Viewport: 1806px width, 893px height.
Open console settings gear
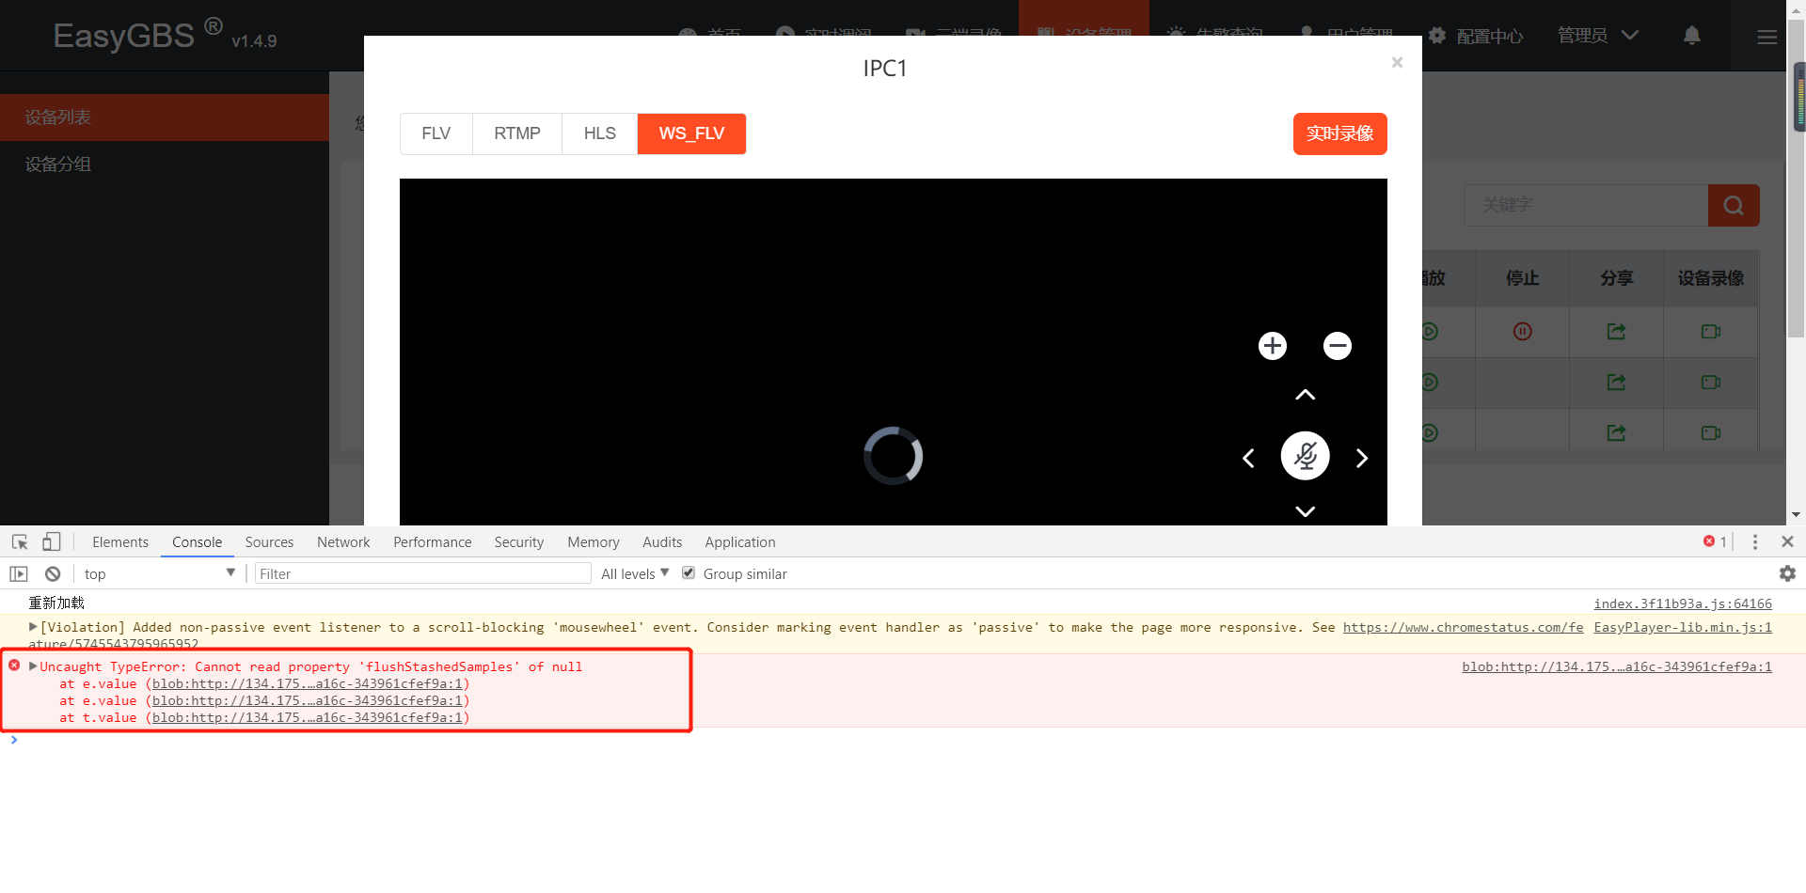(1787, 573)
